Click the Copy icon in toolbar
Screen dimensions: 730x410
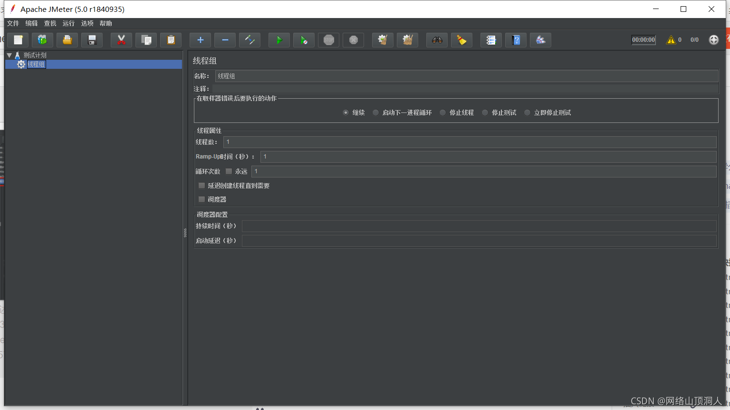point(146,40)
